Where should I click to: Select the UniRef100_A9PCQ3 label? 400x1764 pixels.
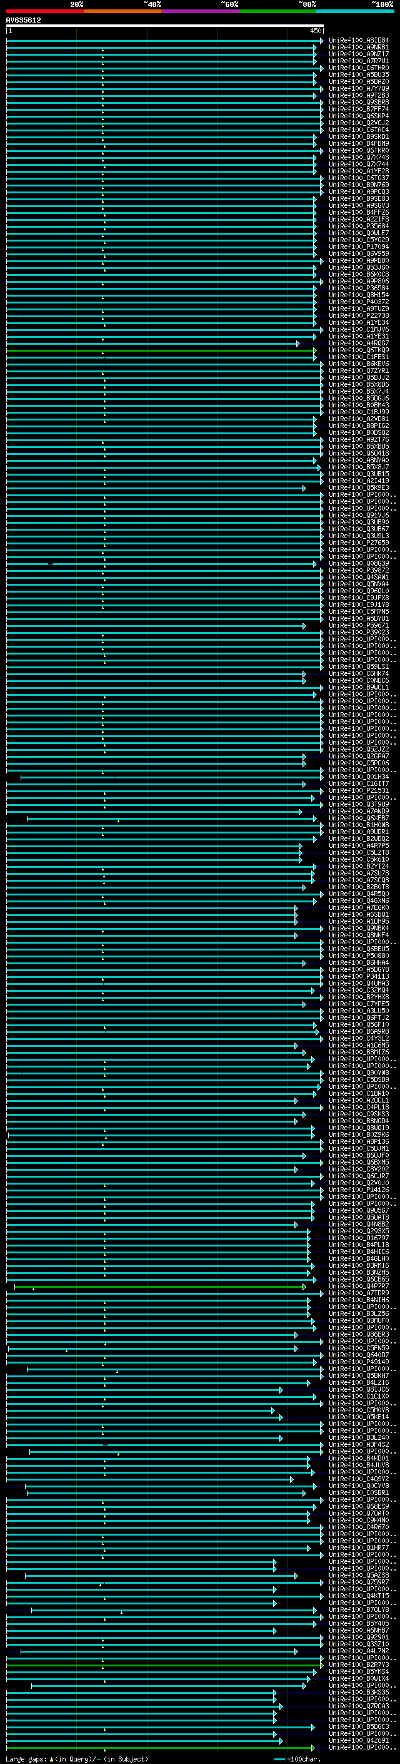click(x=359, y=191)
